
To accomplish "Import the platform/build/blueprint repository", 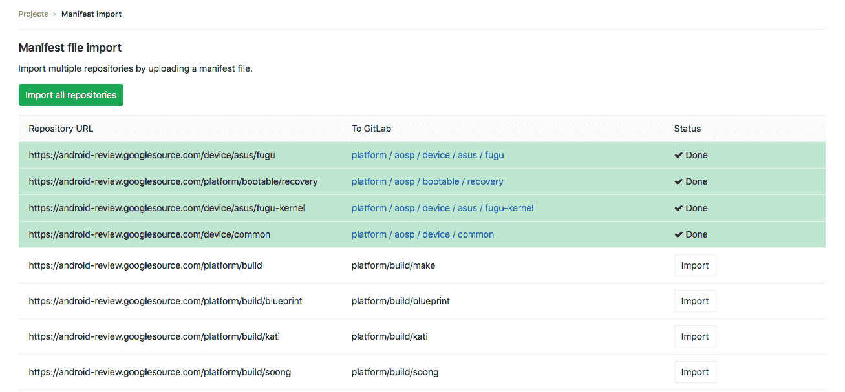I will 695,300.
